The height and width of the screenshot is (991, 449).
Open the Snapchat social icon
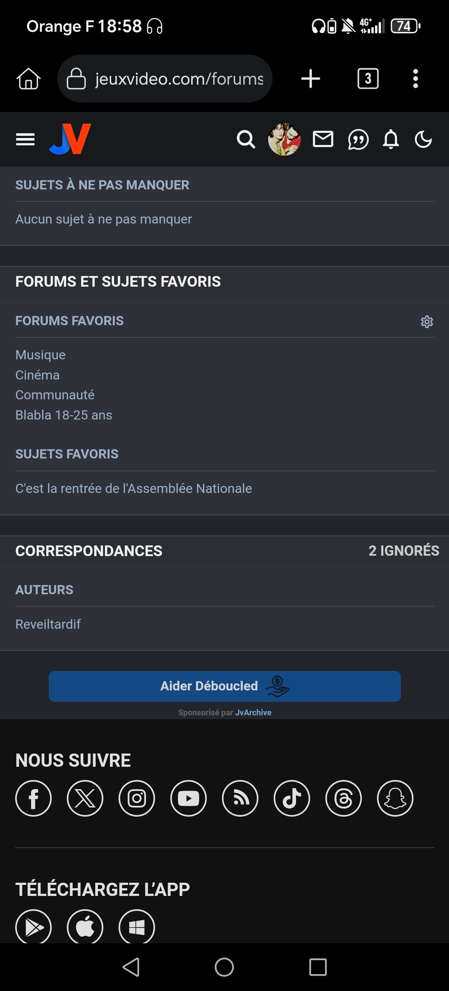tap(395, 798)
